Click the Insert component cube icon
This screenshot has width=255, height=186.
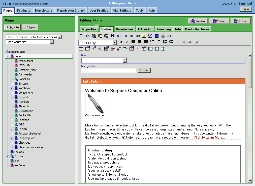pyautogui.click(x=163, y=36)
